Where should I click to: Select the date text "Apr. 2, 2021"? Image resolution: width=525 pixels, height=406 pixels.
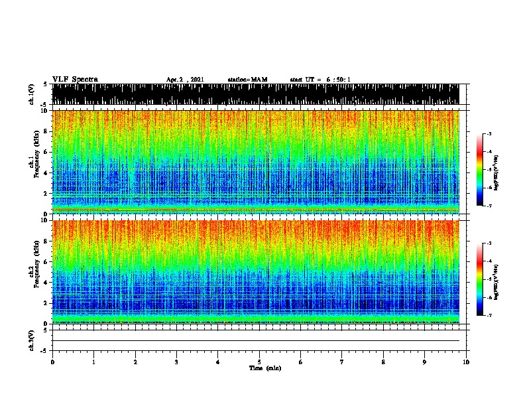coord(185,80)
